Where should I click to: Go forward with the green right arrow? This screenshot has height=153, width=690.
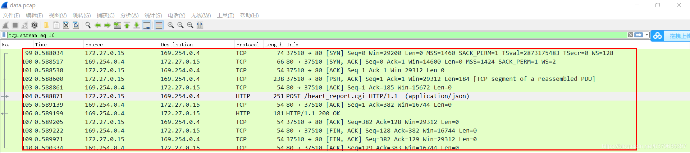pyautogui.click(x=108, y=25)
